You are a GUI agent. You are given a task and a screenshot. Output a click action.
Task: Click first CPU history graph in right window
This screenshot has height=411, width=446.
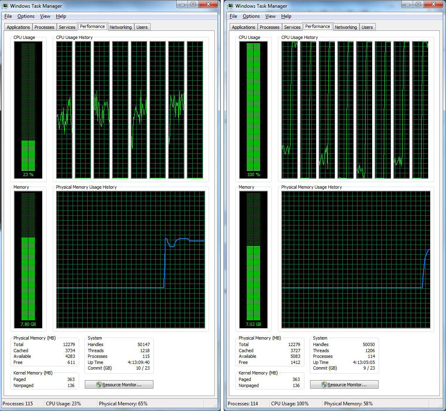290,110
